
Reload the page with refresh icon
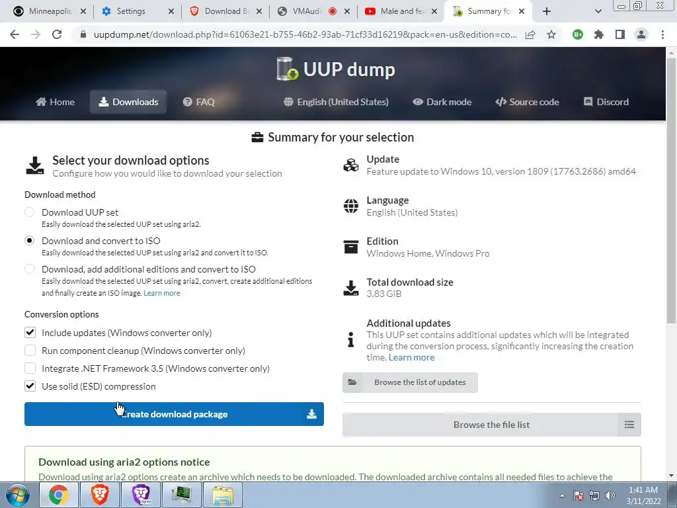click(57, 34)
